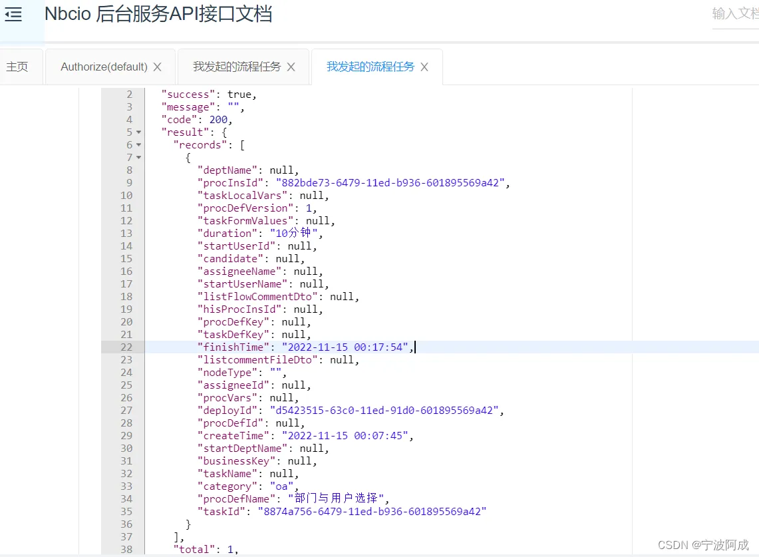Click the "total": 1 line
Image resolution: width=759 pixels, height=557 pixels.
[x=206, y=549]
